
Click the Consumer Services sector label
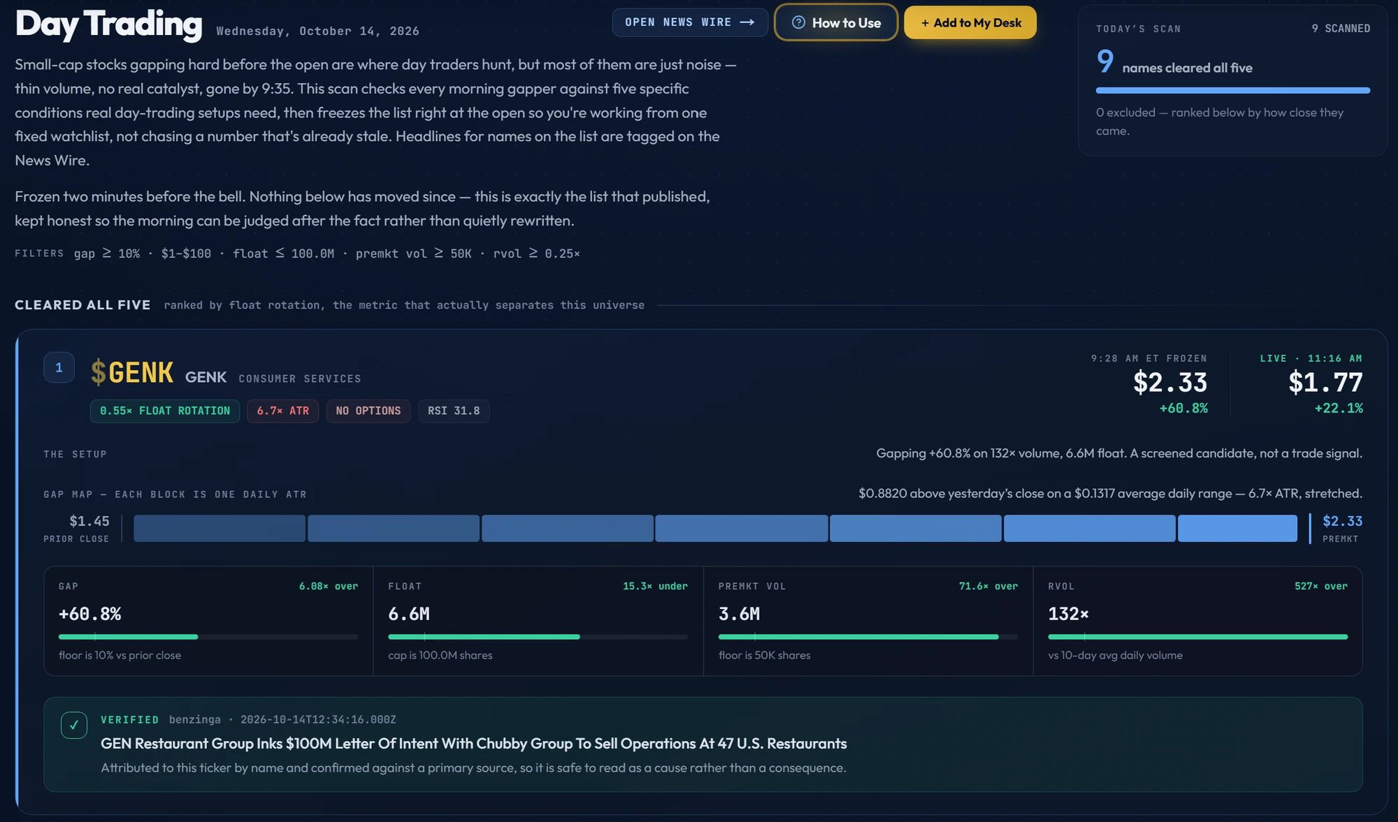[x=300, y=379]
